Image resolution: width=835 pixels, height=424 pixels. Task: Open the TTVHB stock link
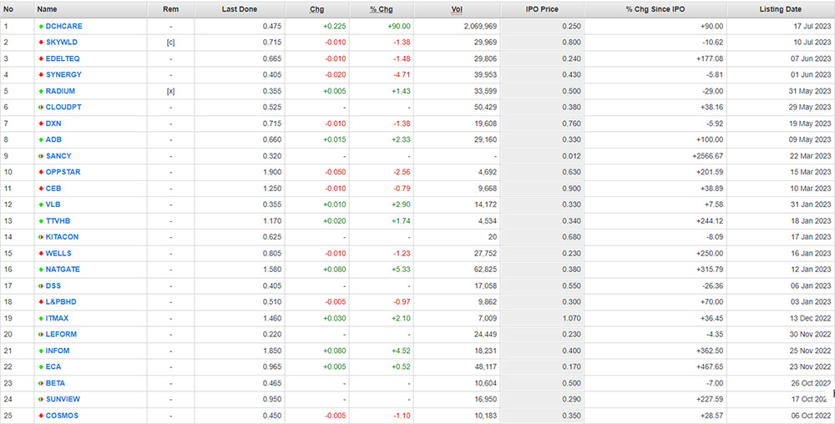click(58, 221)
